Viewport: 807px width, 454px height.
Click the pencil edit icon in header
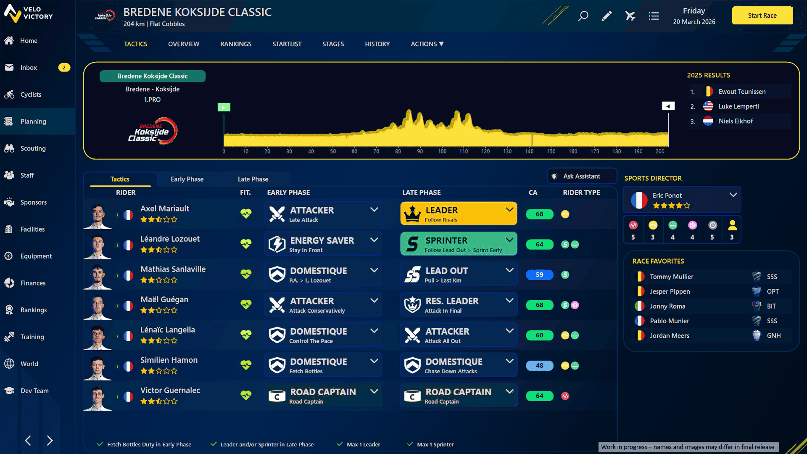coord(607,16)
